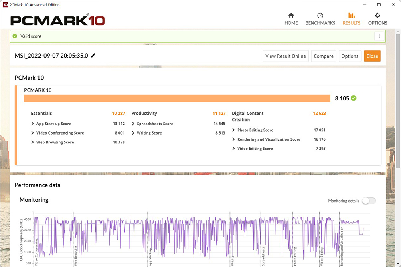Click the Video Editing value 7 293

tap(321, 149)
